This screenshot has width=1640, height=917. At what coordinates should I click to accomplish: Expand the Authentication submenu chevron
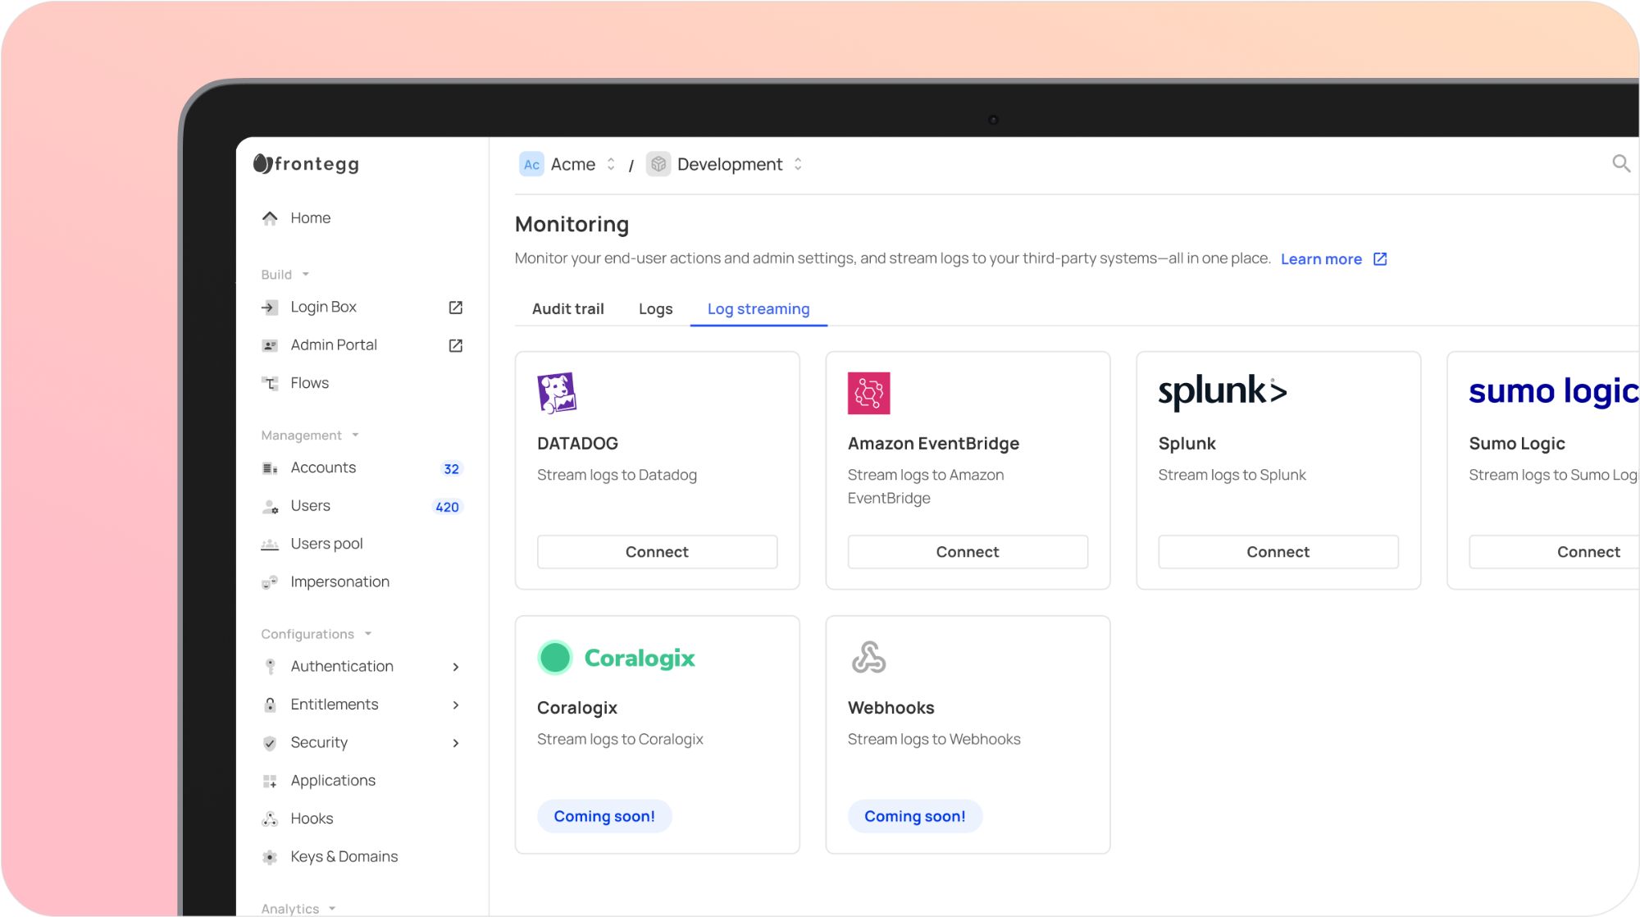pos(456,667)
